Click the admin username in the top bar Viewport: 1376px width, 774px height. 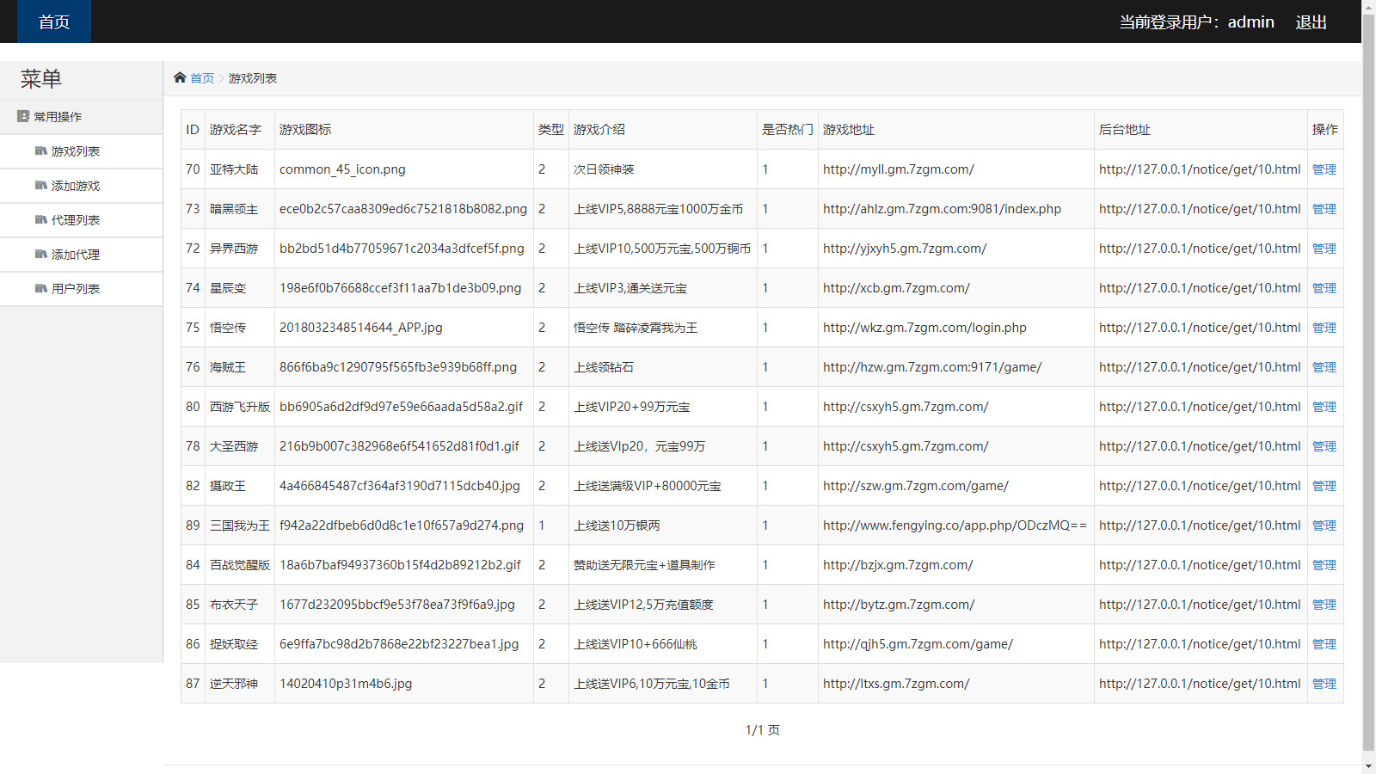pos(1251,21)
